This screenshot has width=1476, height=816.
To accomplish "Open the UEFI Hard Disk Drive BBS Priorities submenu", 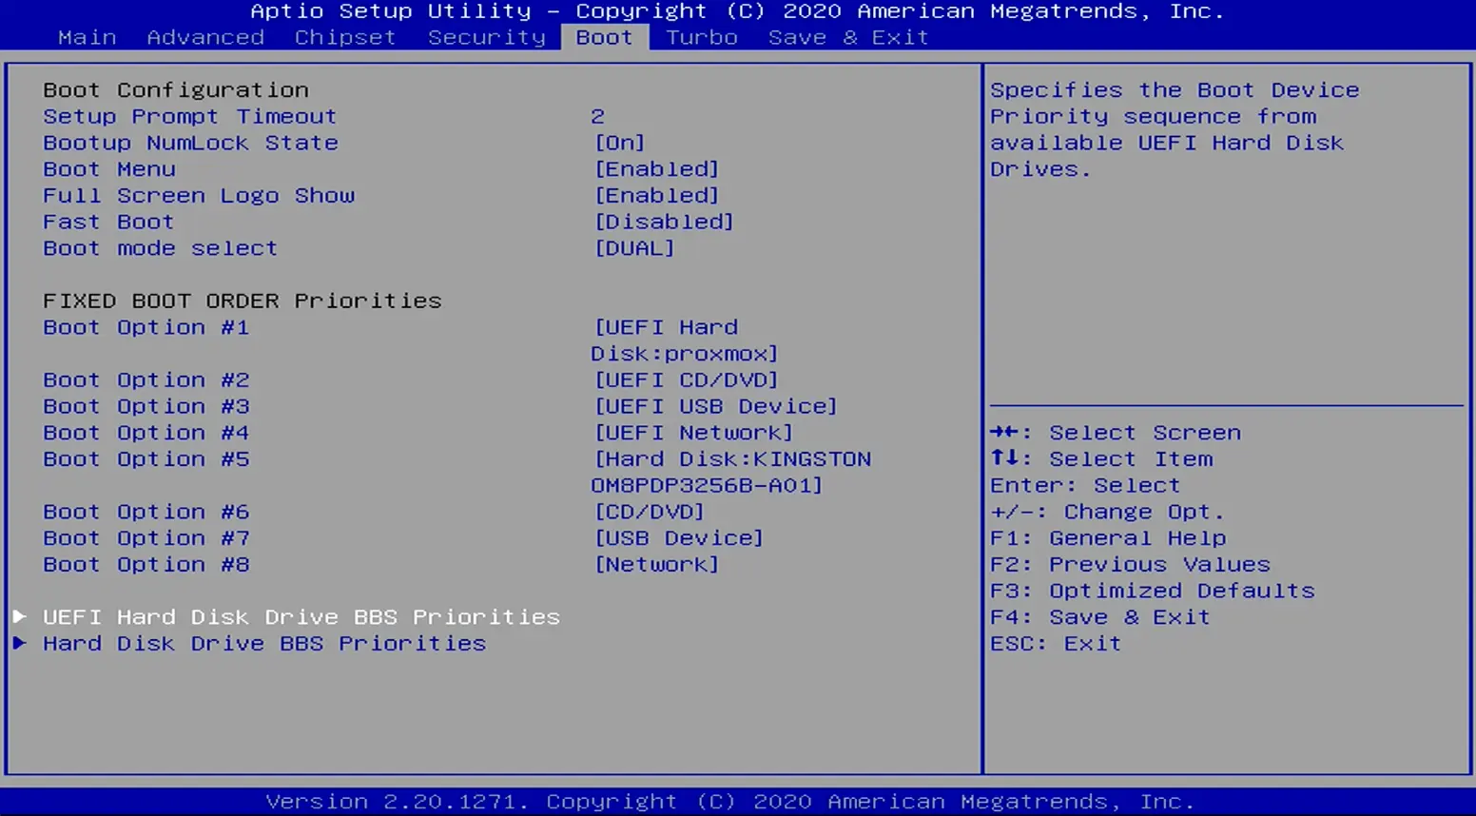I will point(301,616).
